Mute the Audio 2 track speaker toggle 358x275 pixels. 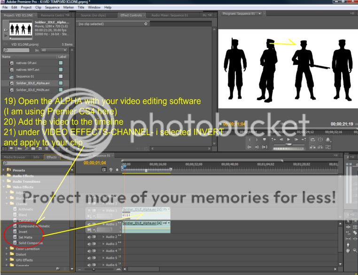click(x=88, y=236)
